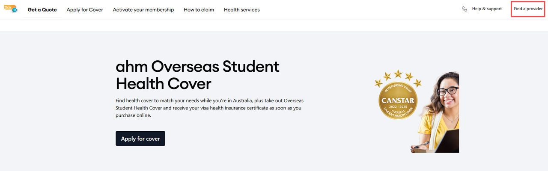Click the OSHC logo icon
The width and height of the screenshot is (548, 171).
pyautogui.click(x=11, y=9)
